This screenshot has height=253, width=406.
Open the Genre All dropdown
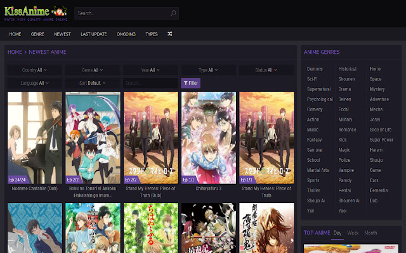93,70
